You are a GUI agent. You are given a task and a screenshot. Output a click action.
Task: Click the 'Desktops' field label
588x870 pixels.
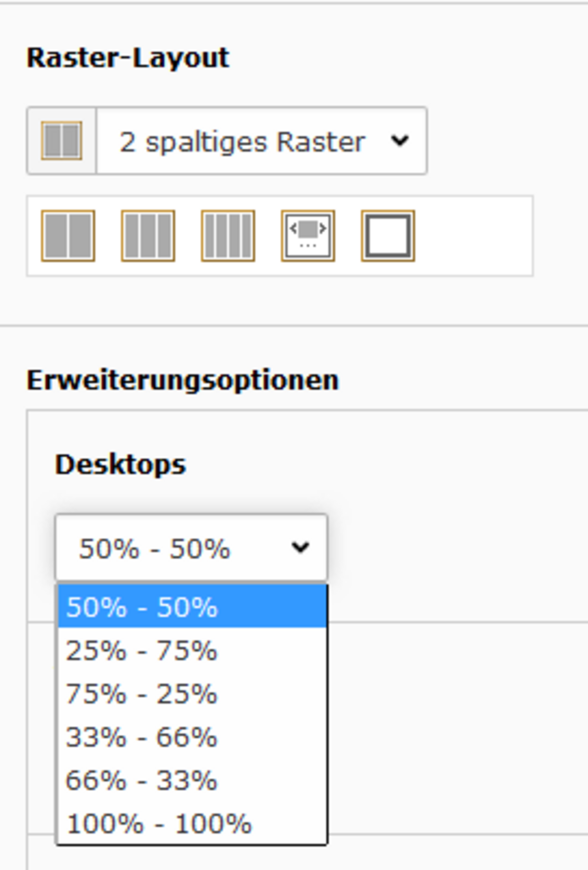pos(121,464)
